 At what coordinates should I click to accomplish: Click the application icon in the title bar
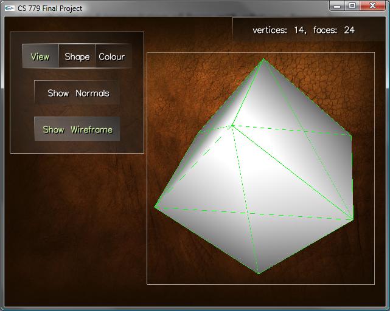9,8
